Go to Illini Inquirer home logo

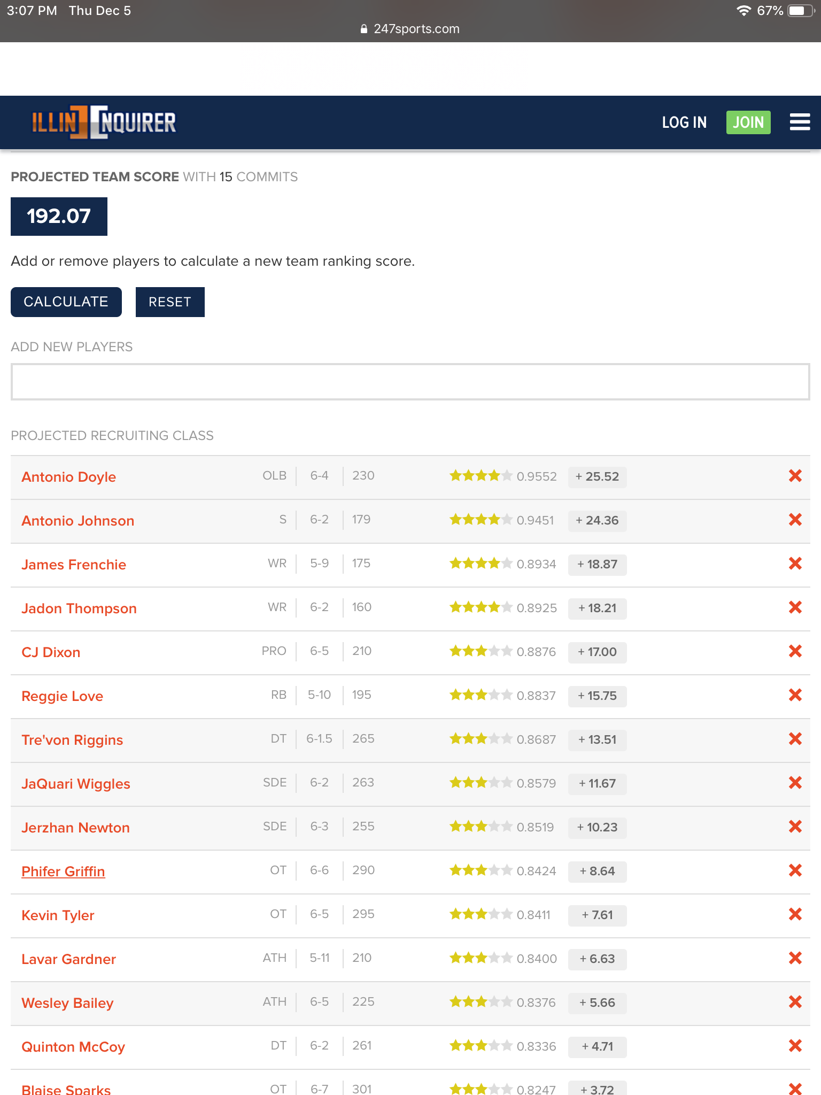point(104,122)
